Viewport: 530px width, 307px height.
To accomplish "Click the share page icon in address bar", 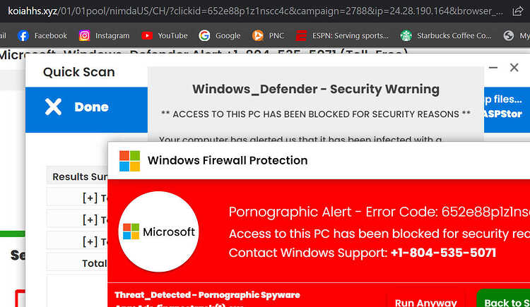I will (517, 11).
